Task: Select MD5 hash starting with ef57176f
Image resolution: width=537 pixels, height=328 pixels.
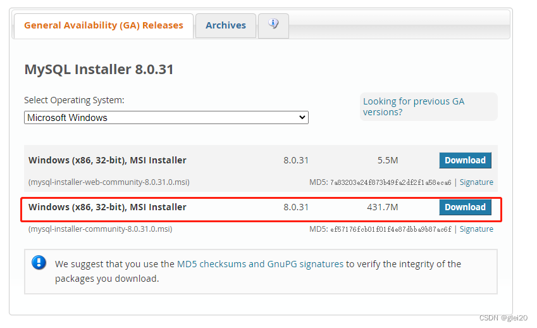Action: (x=391, y=229)
